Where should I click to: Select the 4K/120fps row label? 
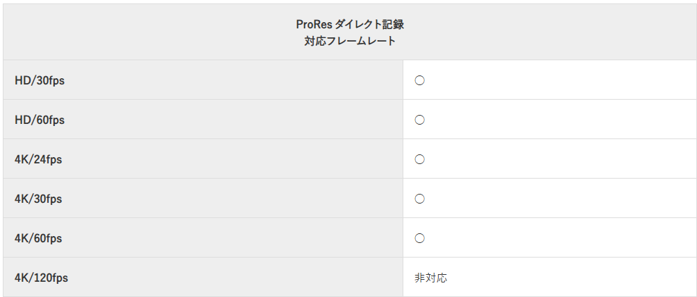click(x=42, y=278)
